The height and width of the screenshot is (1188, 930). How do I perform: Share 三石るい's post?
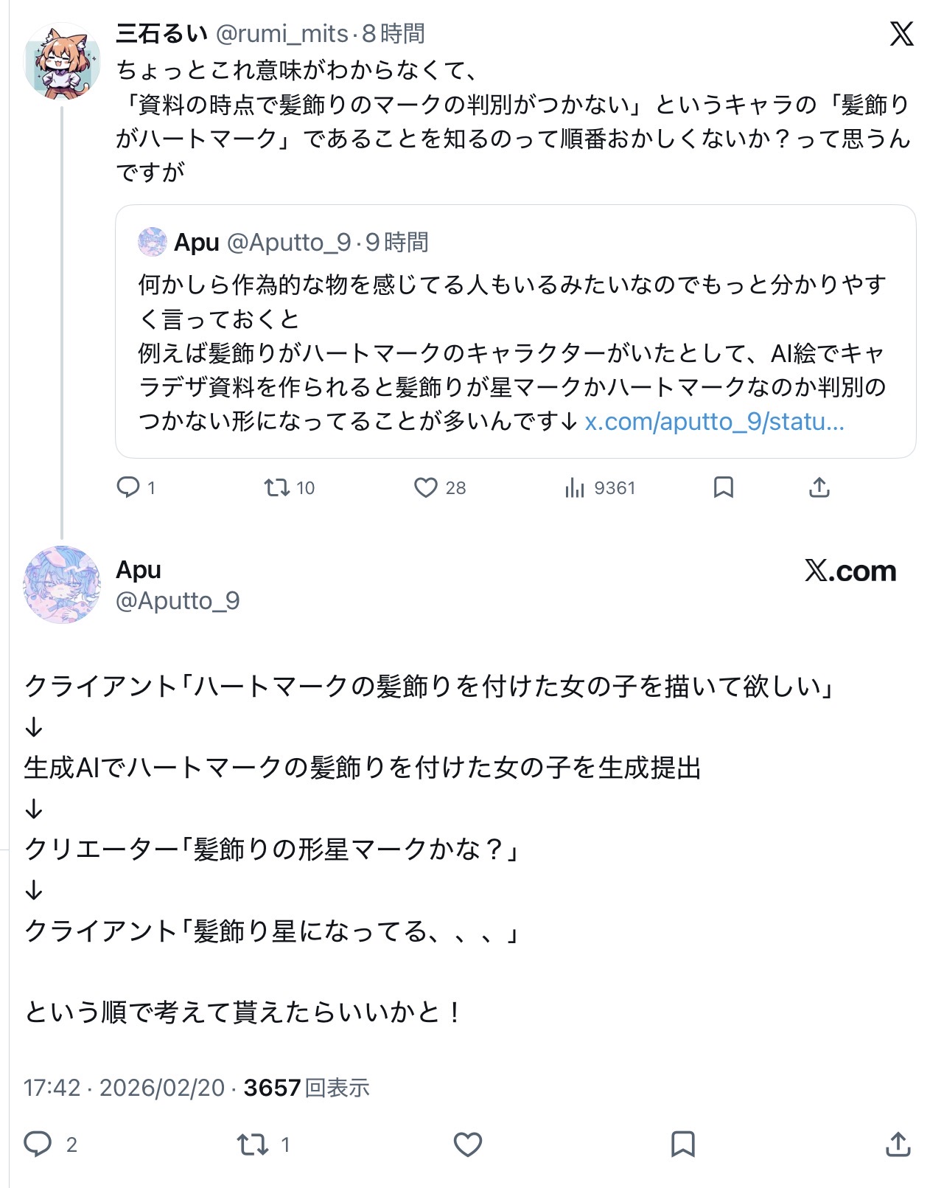tap(819, 487)
